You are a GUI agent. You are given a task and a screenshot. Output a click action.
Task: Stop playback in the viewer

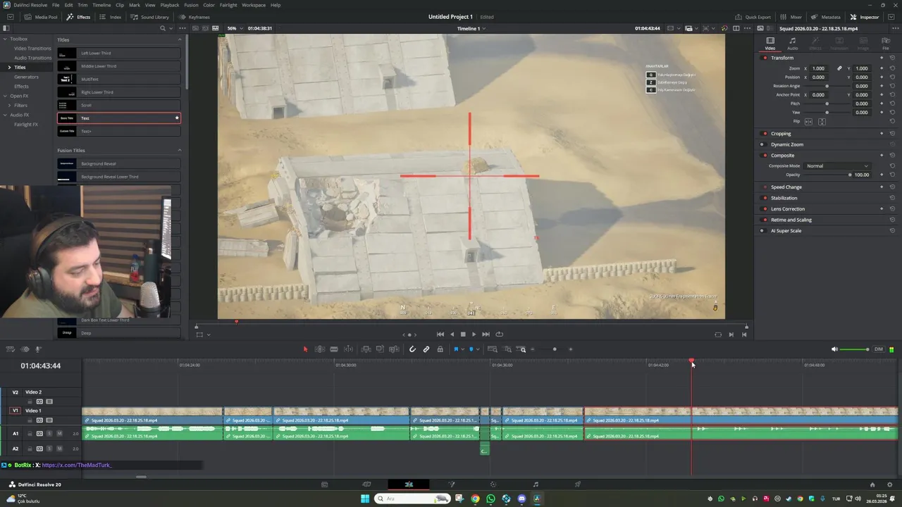463,334
